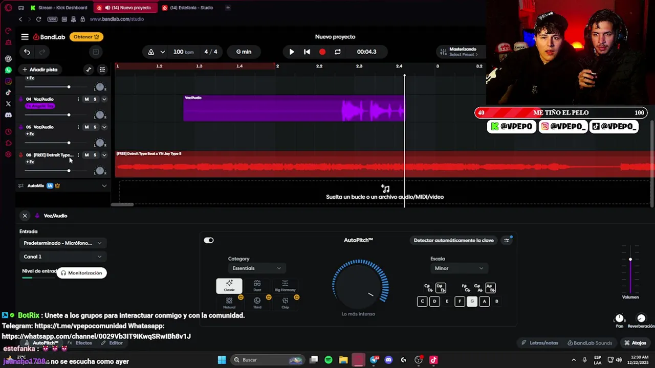
Task: Toggle the AutoPitch power switch
Action: point(209,240)
